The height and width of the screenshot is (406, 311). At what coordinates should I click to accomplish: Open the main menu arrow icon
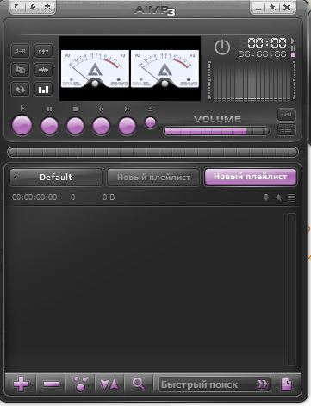point(17,7)
